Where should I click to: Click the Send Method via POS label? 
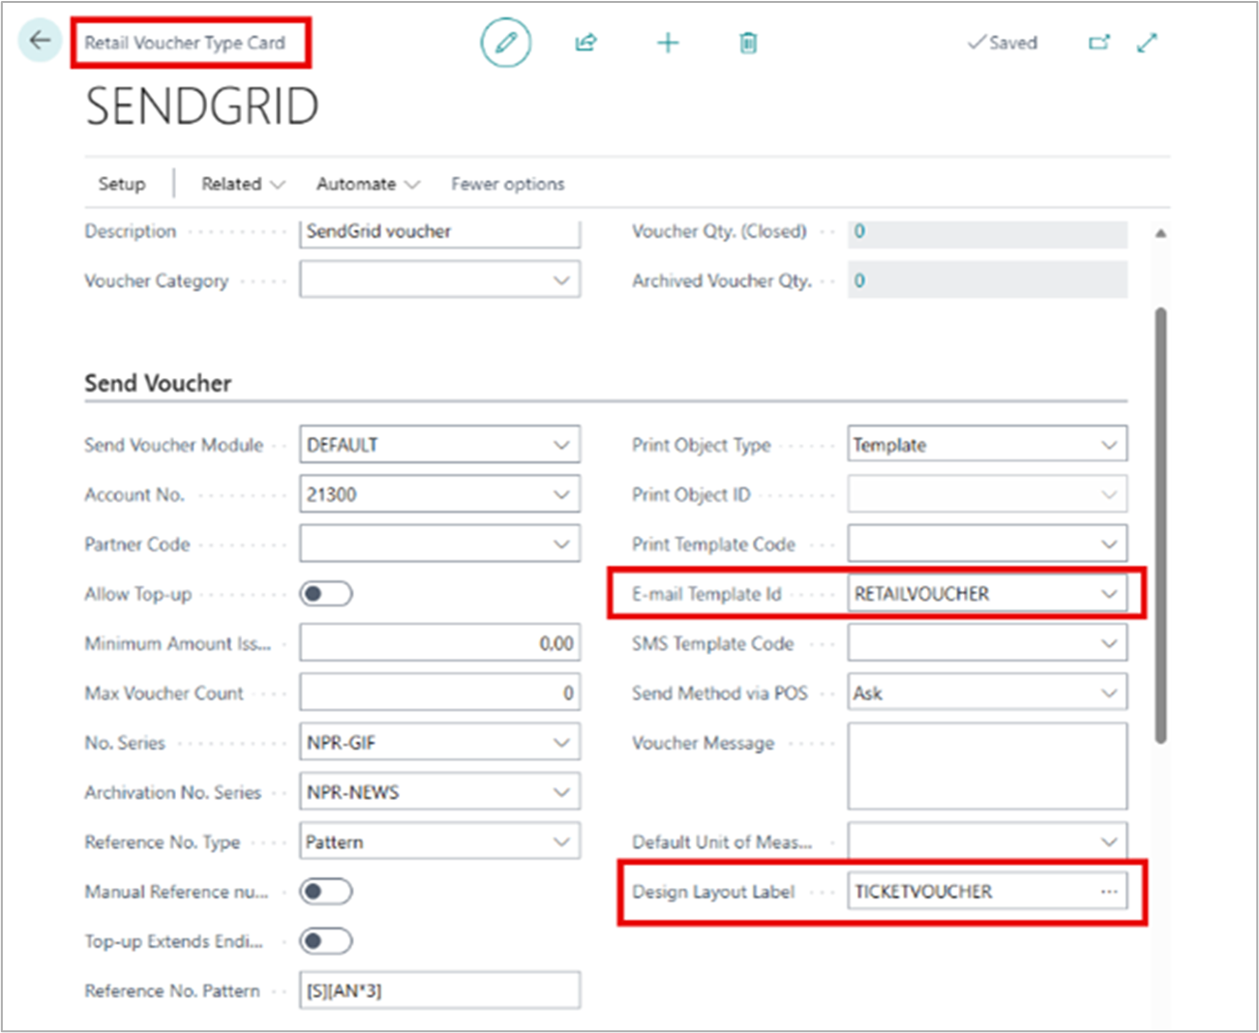[x=720, y=693]
